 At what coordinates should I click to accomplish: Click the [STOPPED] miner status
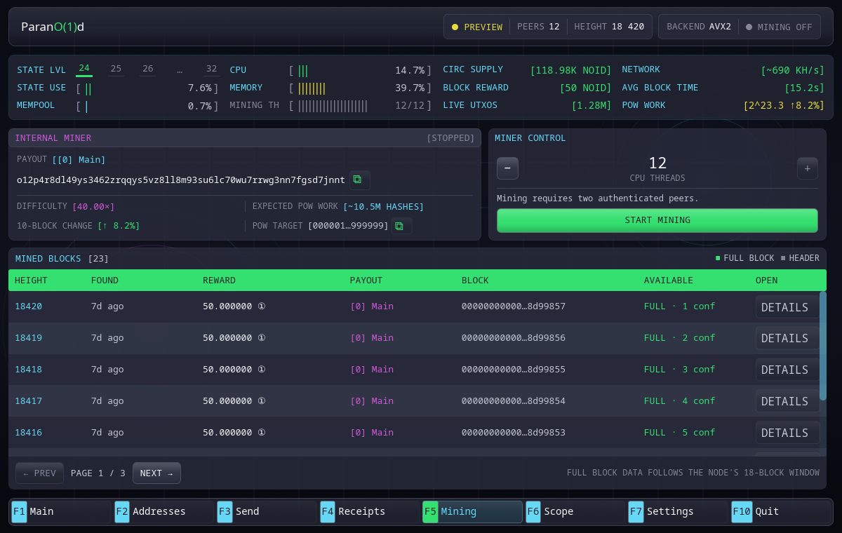(x=450, y=138)
